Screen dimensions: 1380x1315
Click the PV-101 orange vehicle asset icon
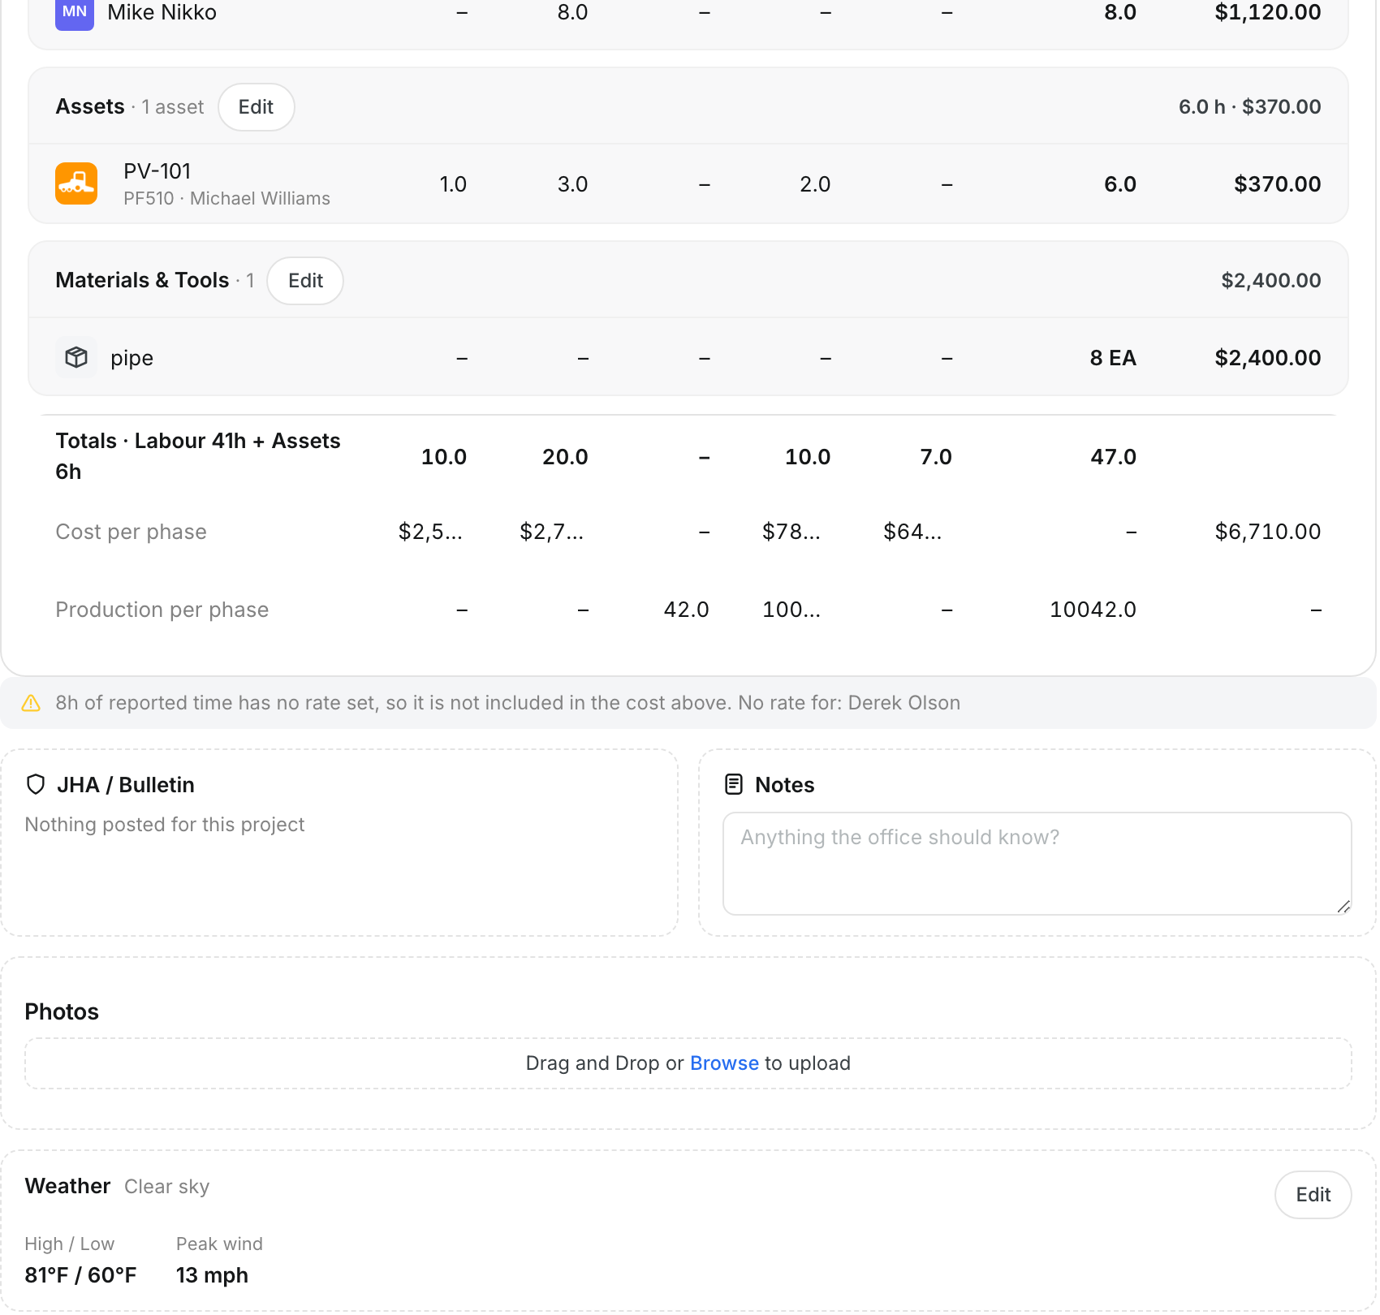[x=76, y=183]
